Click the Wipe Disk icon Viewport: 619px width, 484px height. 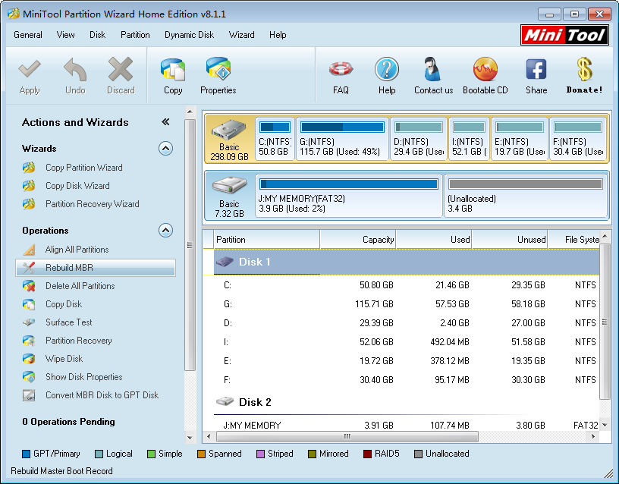point(29,359)
